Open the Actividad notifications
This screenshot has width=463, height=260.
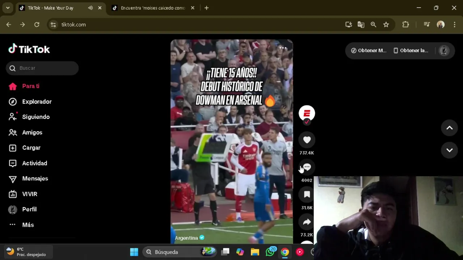(28, 163)
